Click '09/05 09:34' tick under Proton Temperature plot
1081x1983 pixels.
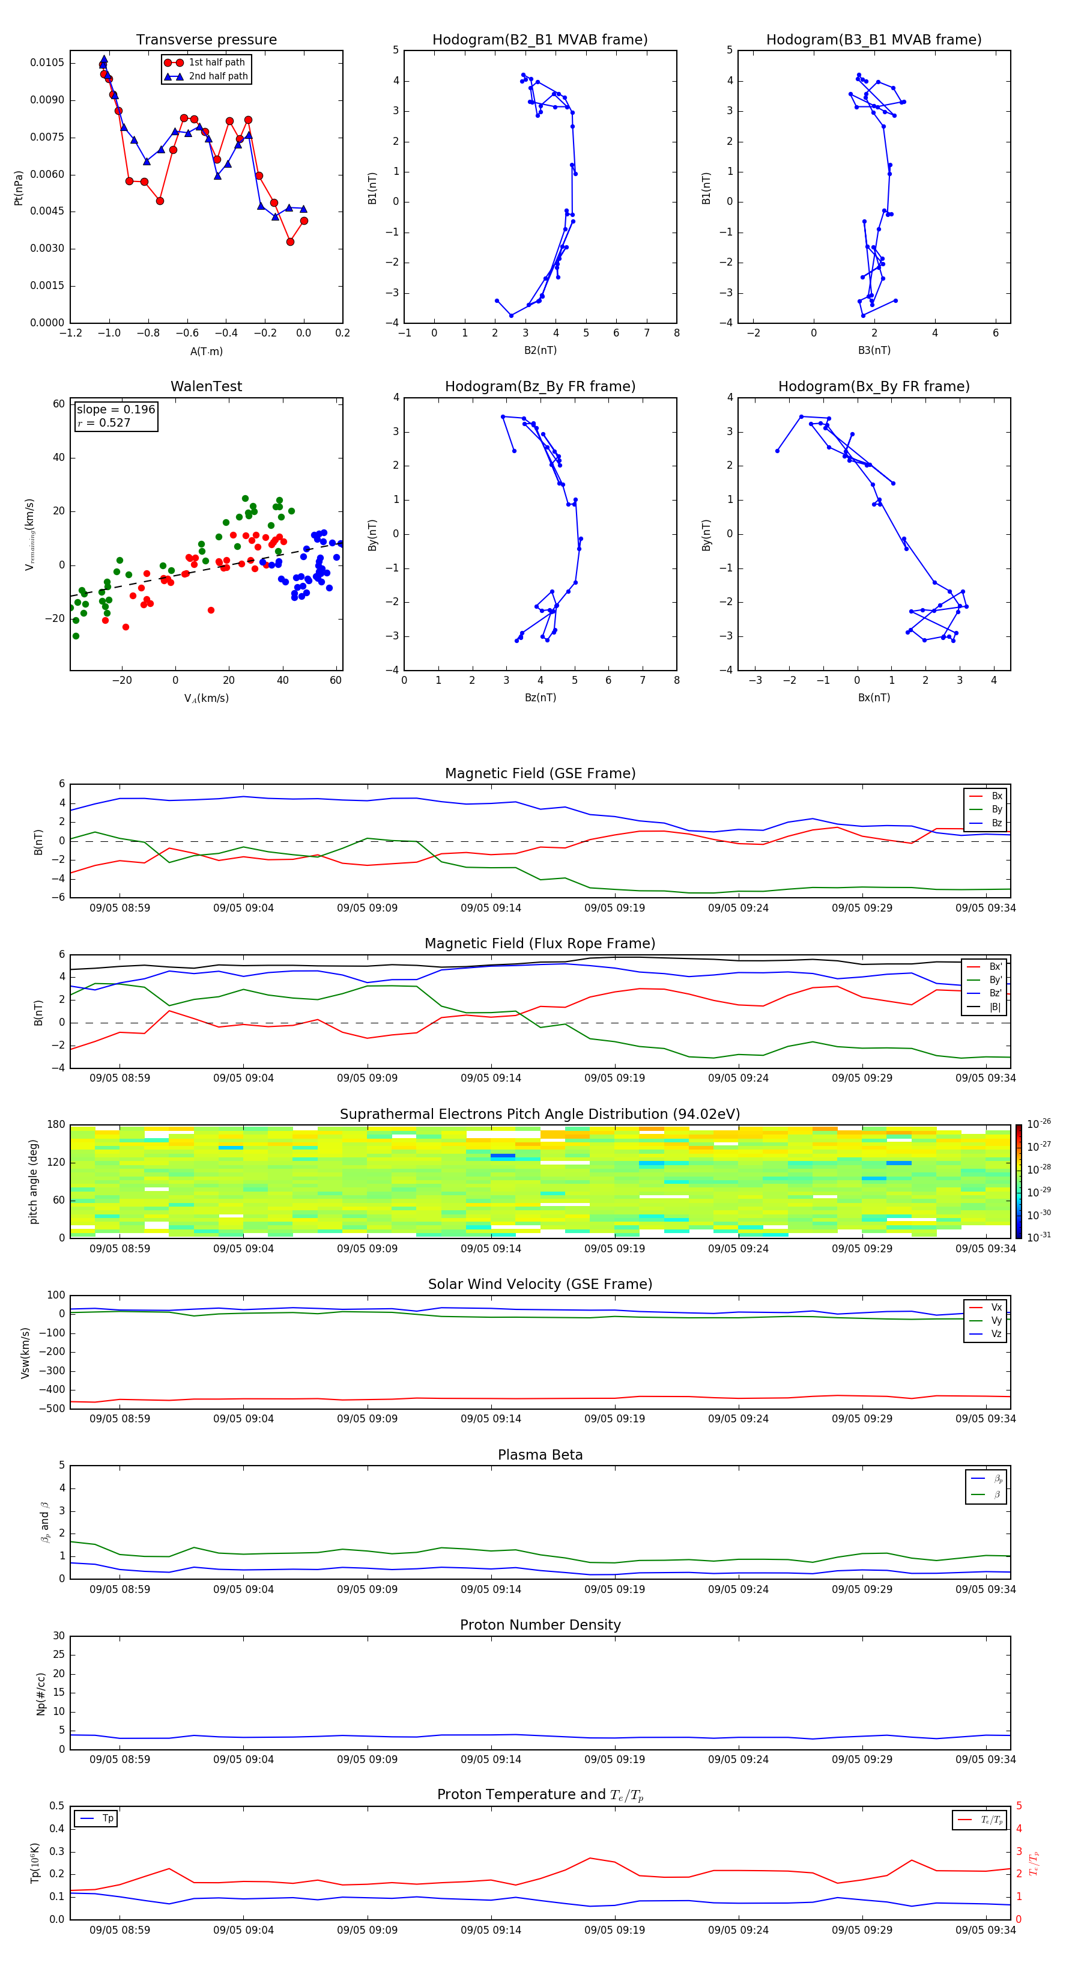pos(985,1930)
